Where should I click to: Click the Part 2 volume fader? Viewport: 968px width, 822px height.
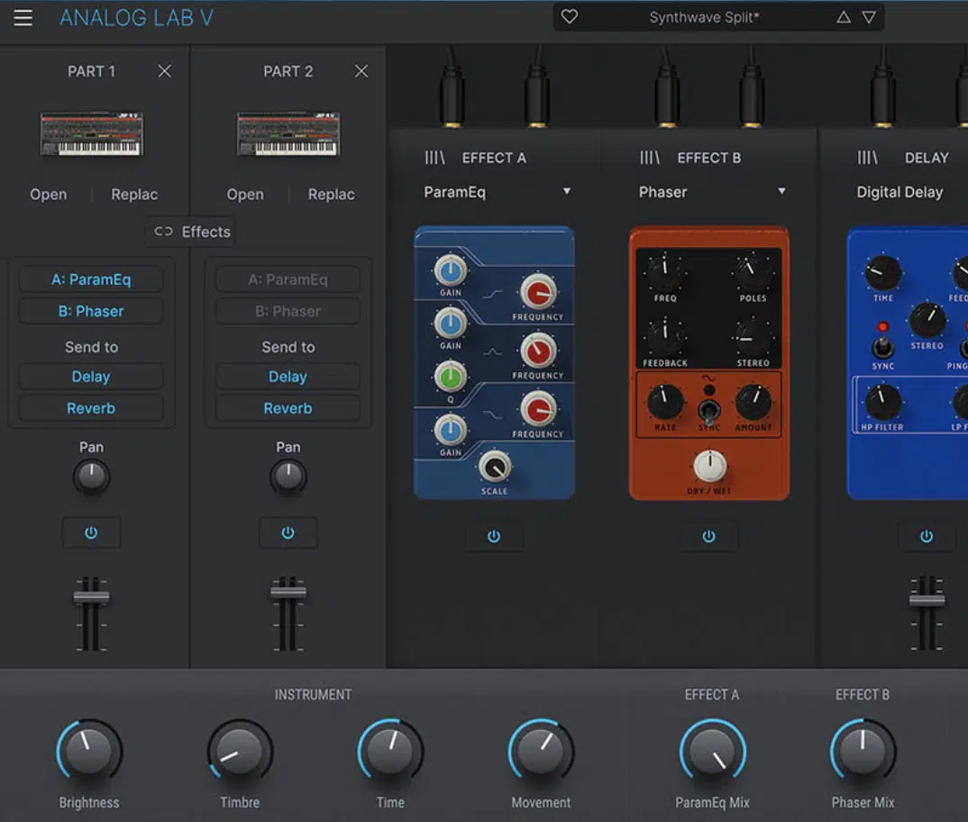coord(288,591)
